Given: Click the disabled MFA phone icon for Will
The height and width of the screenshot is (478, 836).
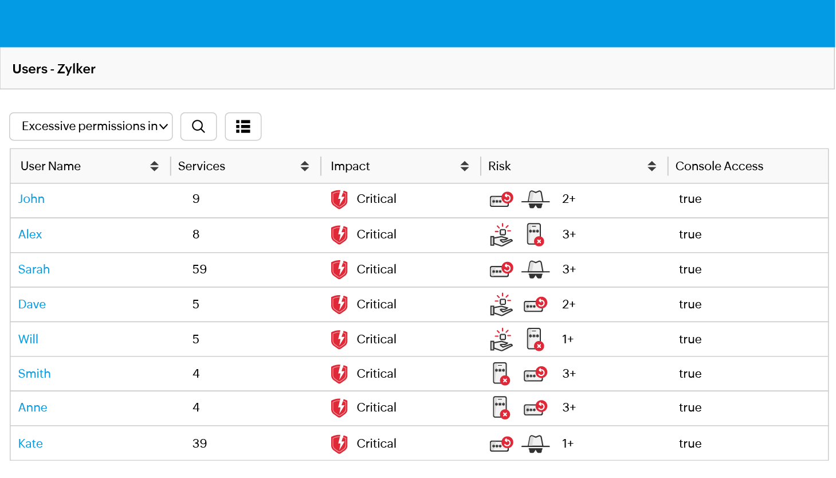Looking at the screenshot, I should point(535,339).
